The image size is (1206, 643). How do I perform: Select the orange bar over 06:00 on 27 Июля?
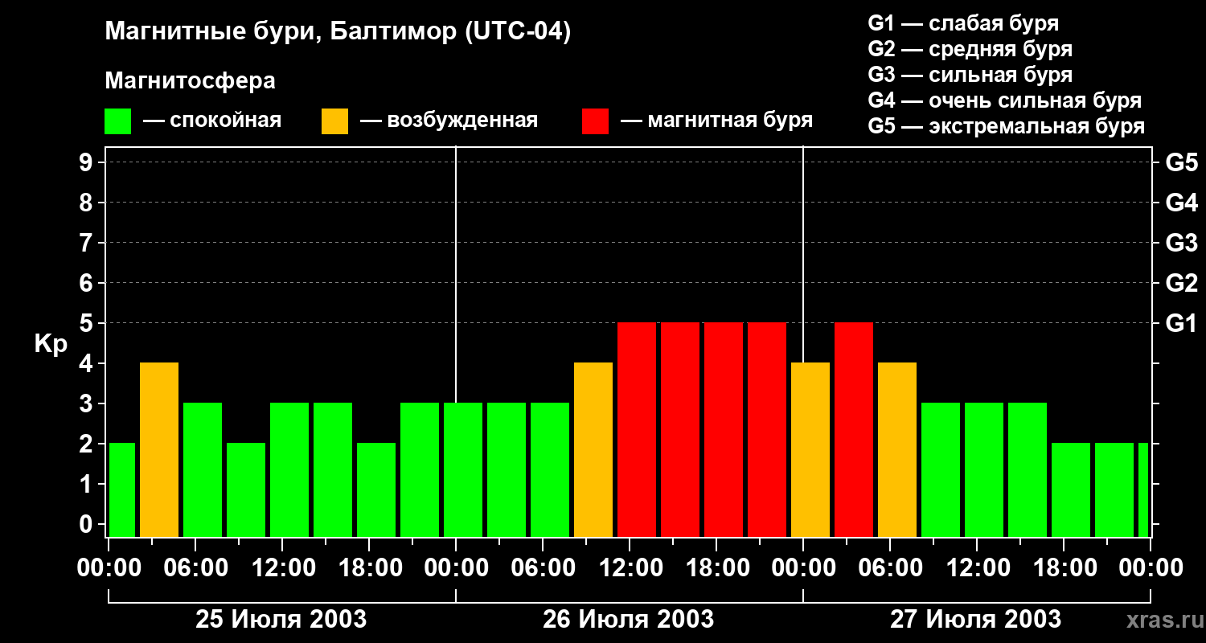(x=897, y=450)
